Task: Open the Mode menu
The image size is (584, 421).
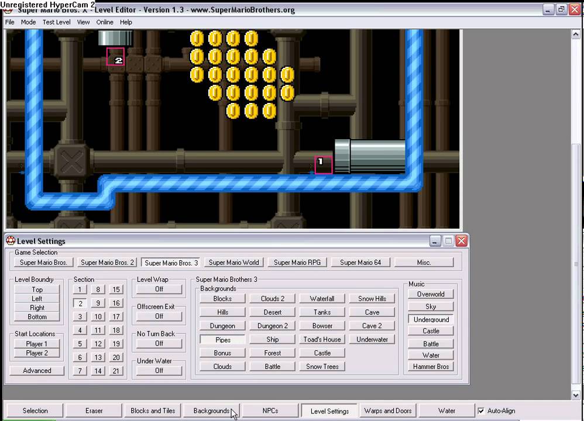Action: coord(28,22)
